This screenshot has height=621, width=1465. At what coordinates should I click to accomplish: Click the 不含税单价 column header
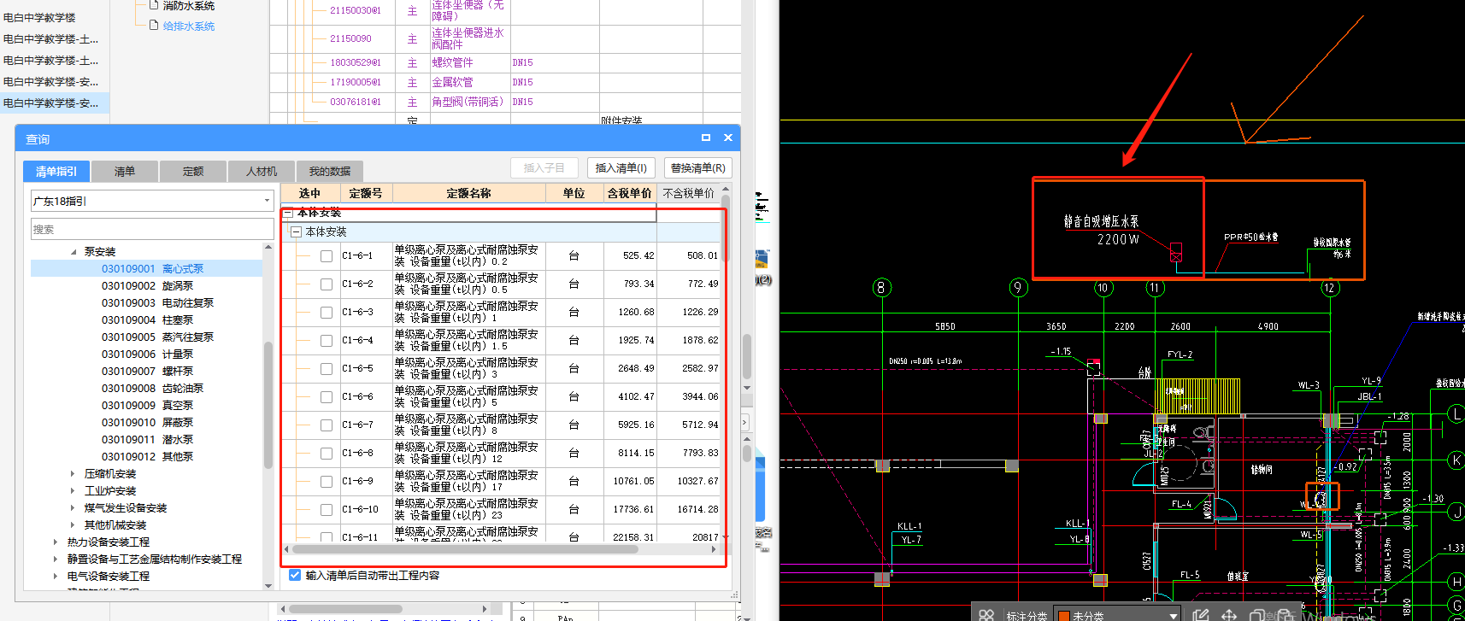(689, 194)
